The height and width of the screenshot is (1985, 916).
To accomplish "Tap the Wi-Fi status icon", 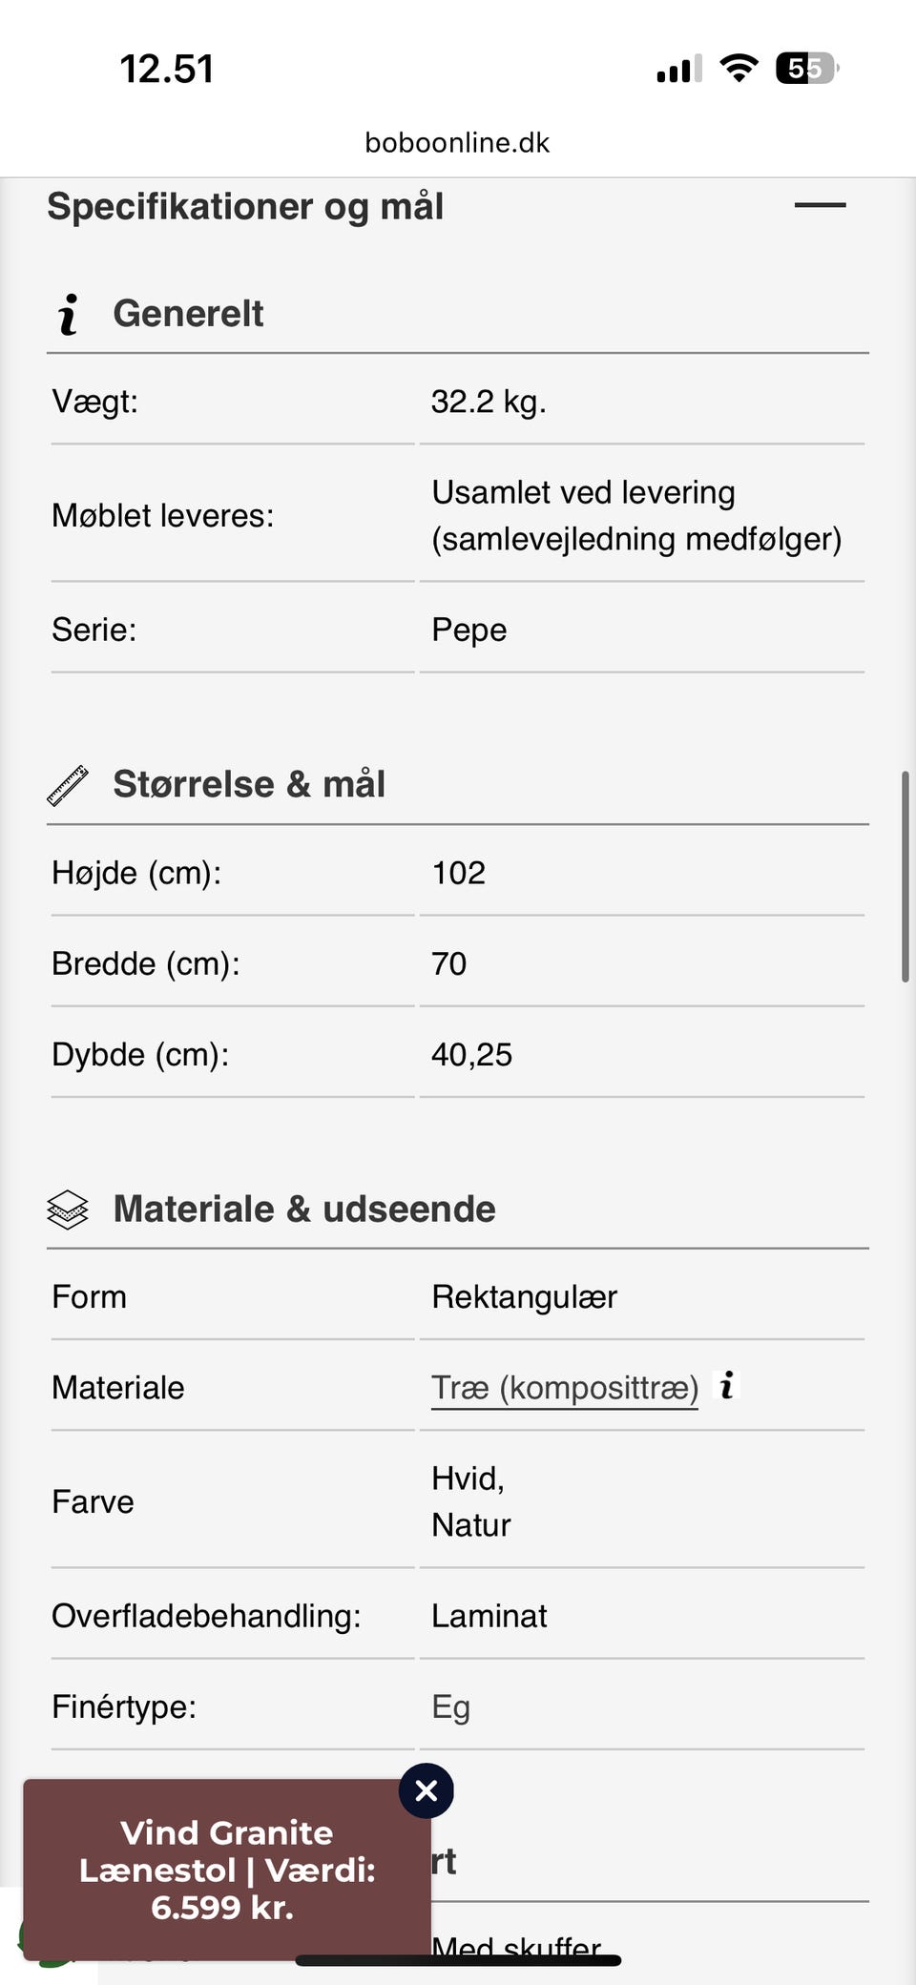I will point(739,69).
